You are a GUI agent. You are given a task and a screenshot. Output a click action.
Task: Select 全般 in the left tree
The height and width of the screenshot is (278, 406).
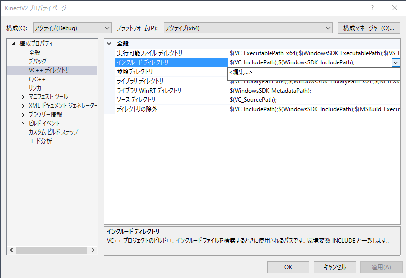click(x=34, y=53)
